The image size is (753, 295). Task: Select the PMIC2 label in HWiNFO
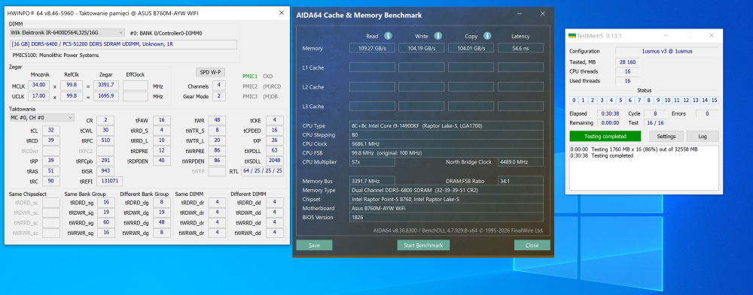point(250,86)
